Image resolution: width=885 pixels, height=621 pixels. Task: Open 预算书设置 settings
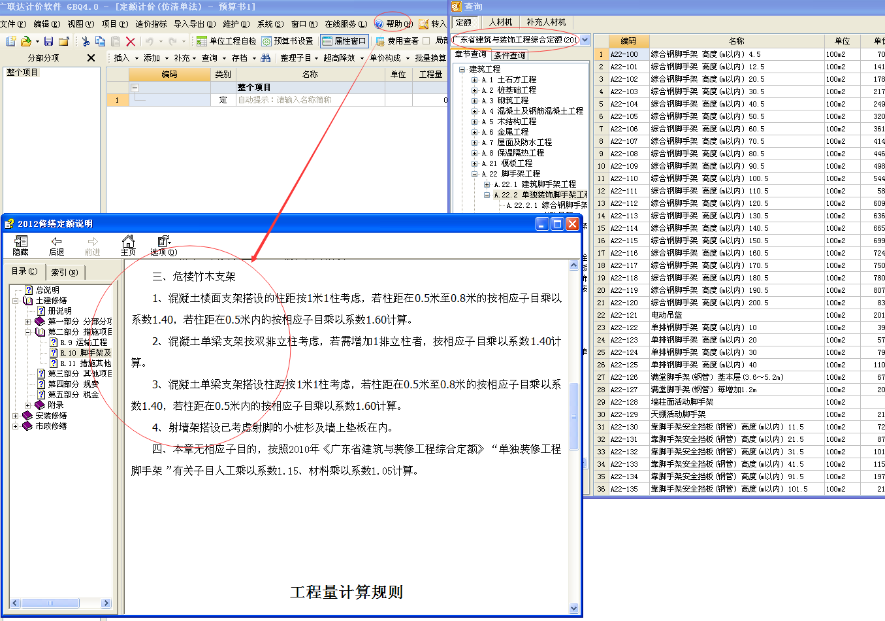287,41
